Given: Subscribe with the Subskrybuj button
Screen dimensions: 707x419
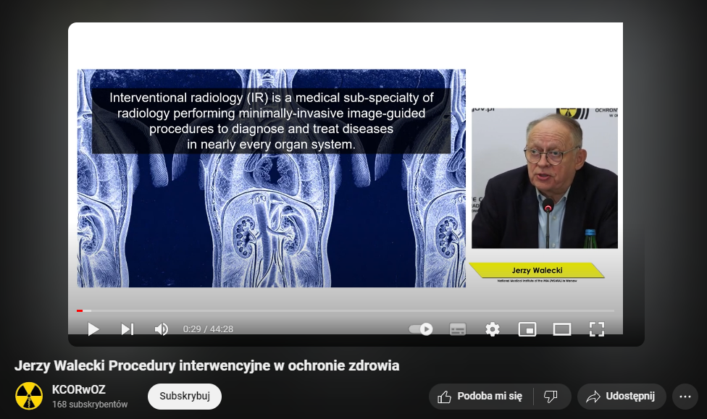Looking at the screenshot, I should [185, 397].
